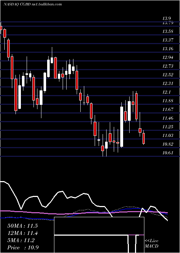This screenshot has height=253, width=180.
Task: Click the 12.52 price axis label
Action: tap(168, 75)
